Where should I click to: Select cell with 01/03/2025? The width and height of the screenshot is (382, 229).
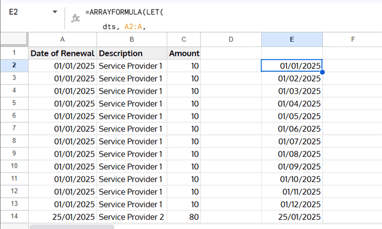(292, 91)
